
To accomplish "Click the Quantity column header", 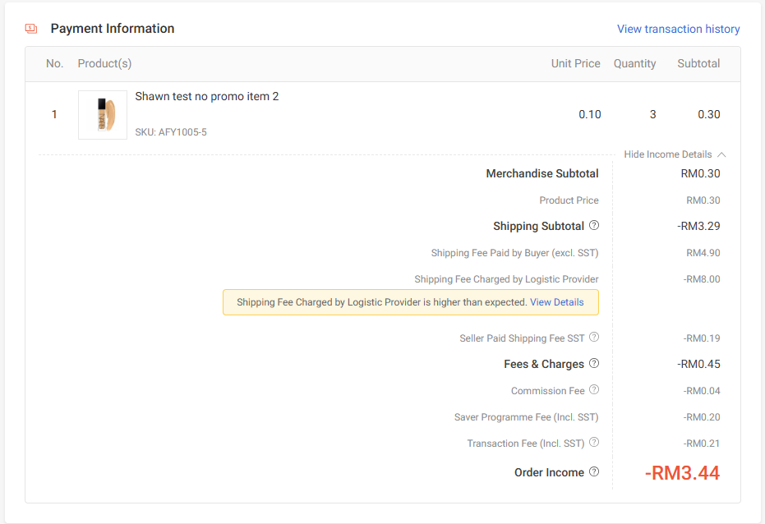I will pos(634,63).
